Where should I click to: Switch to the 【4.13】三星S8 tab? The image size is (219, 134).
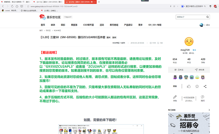point(48,2)
